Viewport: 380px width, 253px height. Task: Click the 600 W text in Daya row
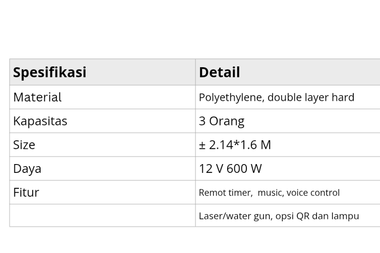pyautogui.click(x=244, y=169)
